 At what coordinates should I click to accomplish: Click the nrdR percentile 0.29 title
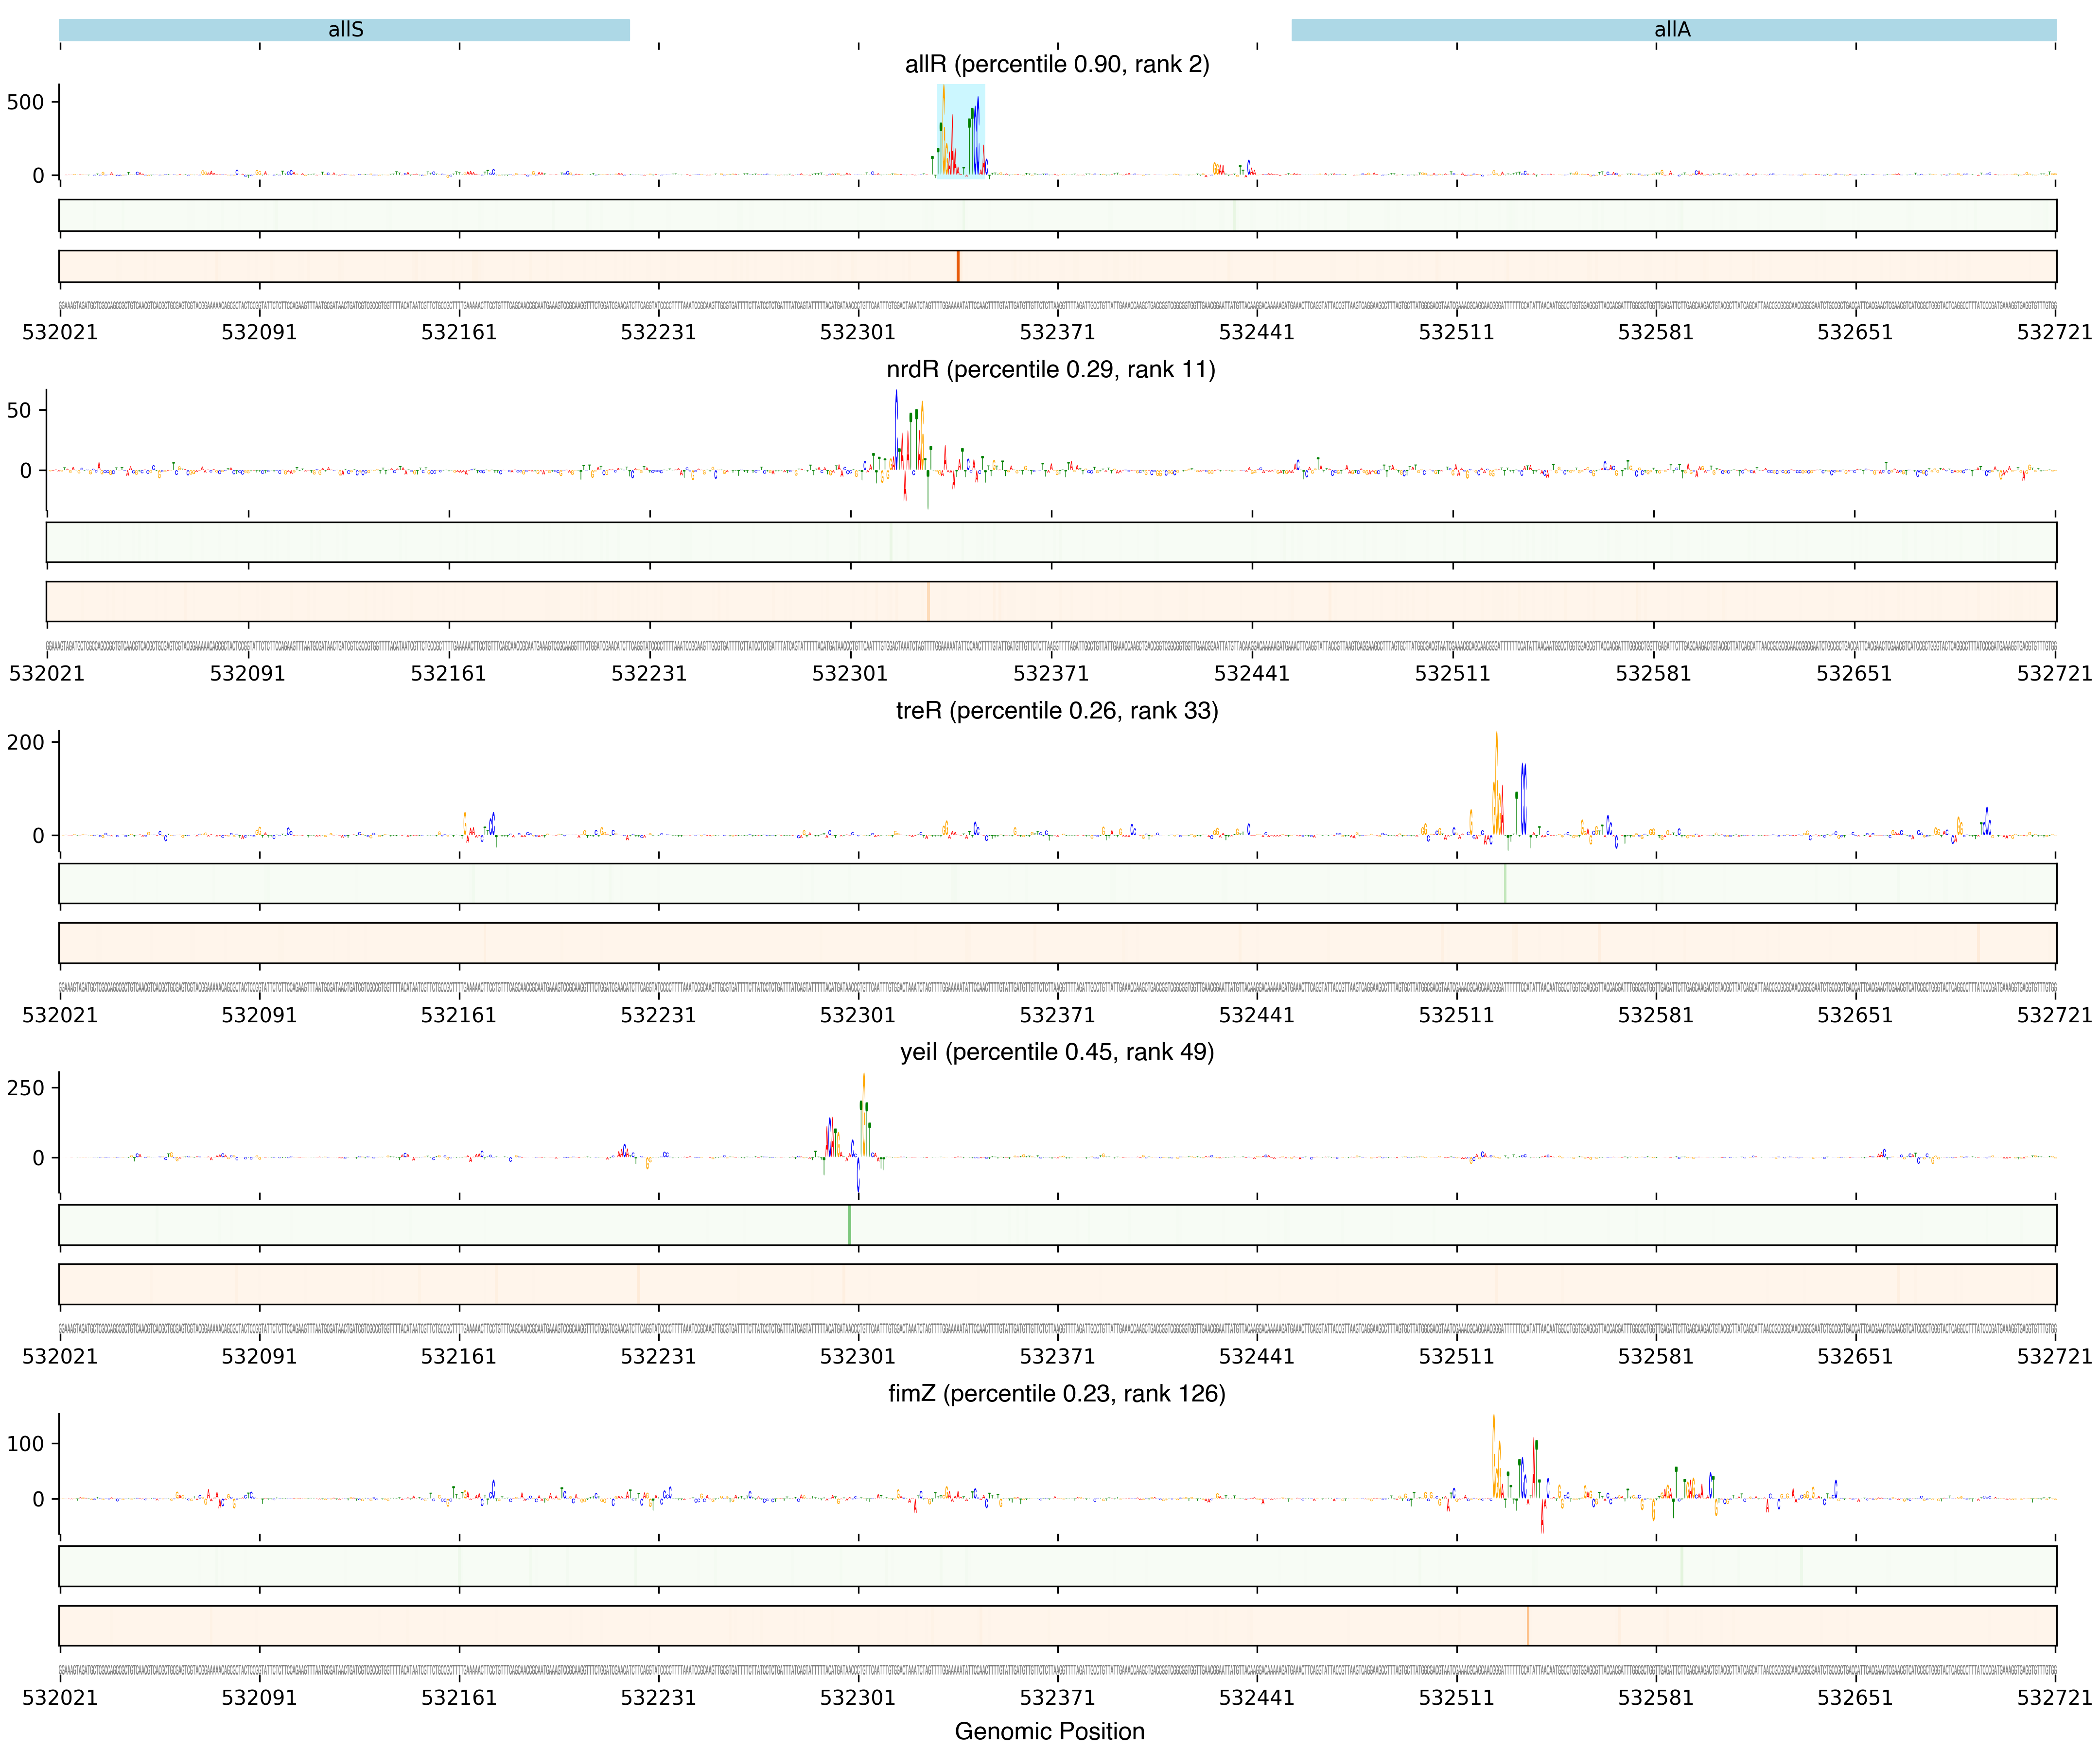(1050, 370)
